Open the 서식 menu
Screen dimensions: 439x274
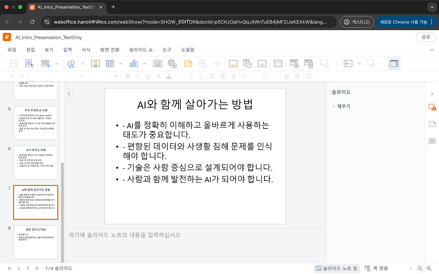click(x=86, y=50)
